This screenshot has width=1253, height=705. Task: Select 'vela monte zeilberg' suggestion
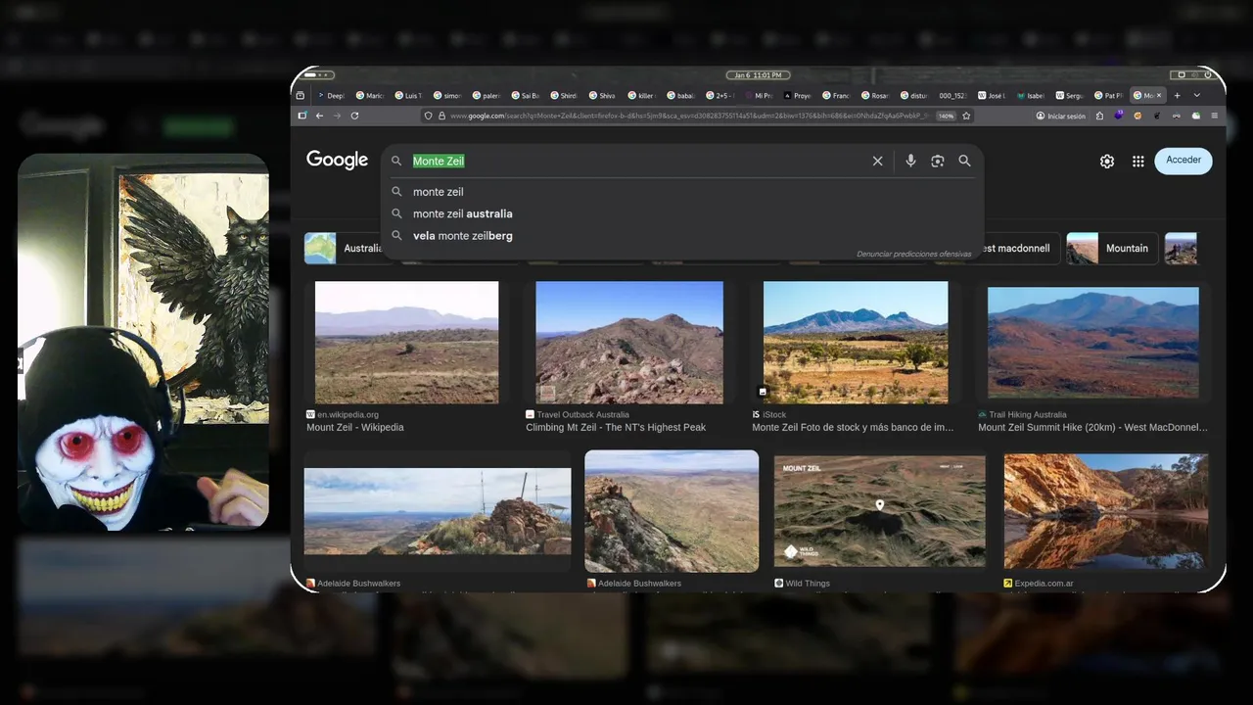click(462, 236)
